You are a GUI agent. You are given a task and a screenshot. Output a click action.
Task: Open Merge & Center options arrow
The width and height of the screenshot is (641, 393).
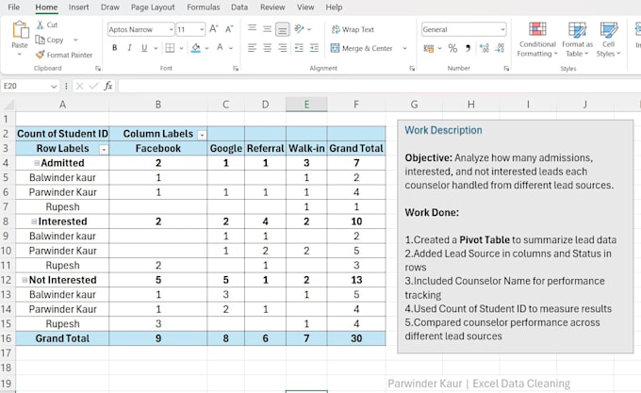pyautogui.click(x=404, y=48)
